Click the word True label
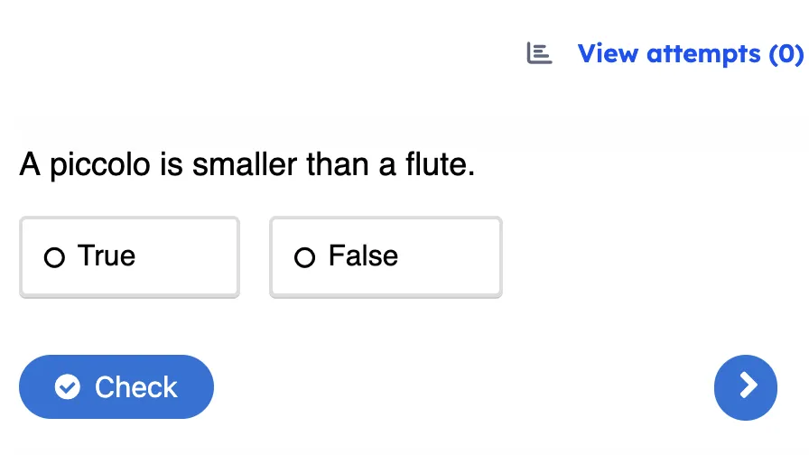Image resolution: width=809 pixels, height=455 pixels. click(x=107, y=256)
